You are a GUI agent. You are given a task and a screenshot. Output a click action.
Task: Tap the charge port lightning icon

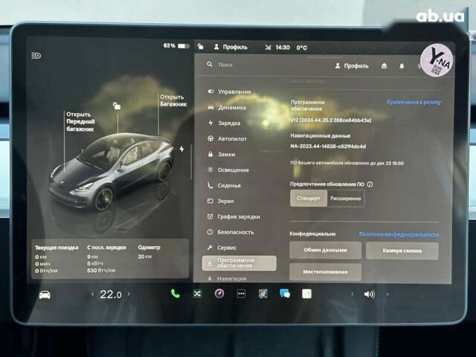[181, 149]
